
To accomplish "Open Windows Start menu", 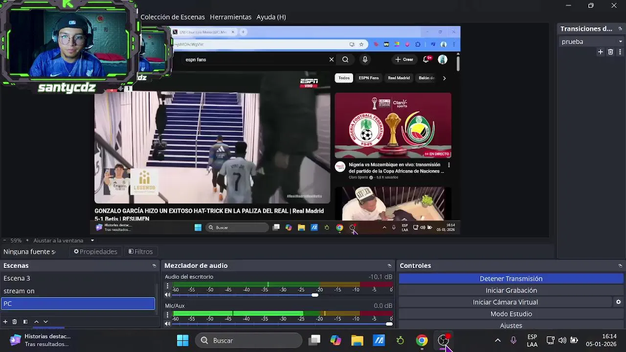I will [x=182, y=340].
